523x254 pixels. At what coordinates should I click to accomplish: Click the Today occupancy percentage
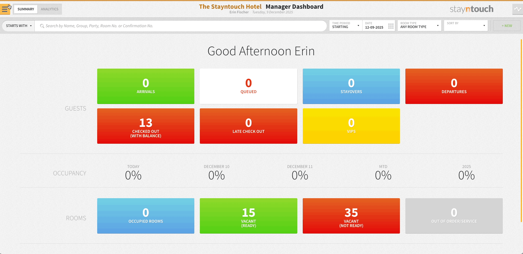tap(133, 175)
